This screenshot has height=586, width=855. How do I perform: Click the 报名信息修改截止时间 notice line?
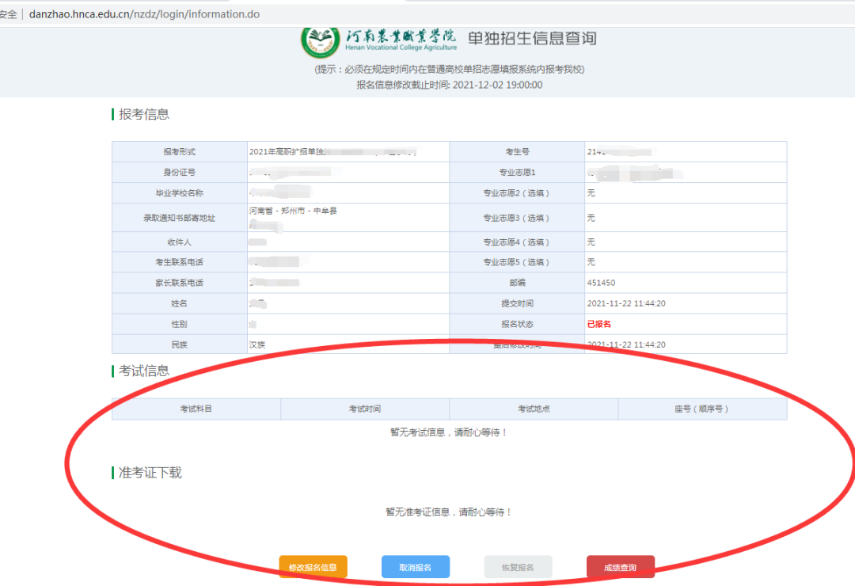[450, 85]
